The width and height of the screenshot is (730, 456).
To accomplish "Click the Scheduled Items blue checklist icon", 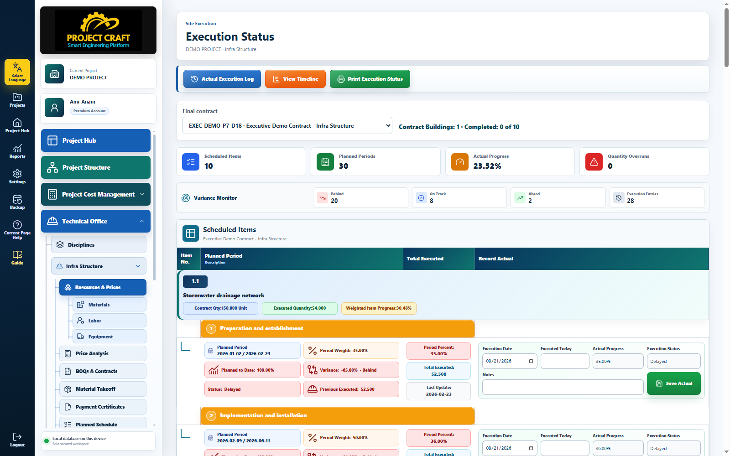I will [x=191, y=162].
